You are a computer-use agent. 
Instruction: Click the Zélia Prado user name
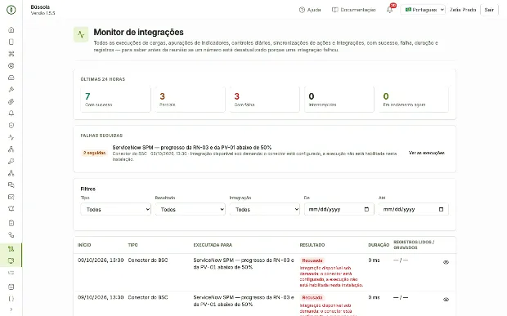click(463, 10)
